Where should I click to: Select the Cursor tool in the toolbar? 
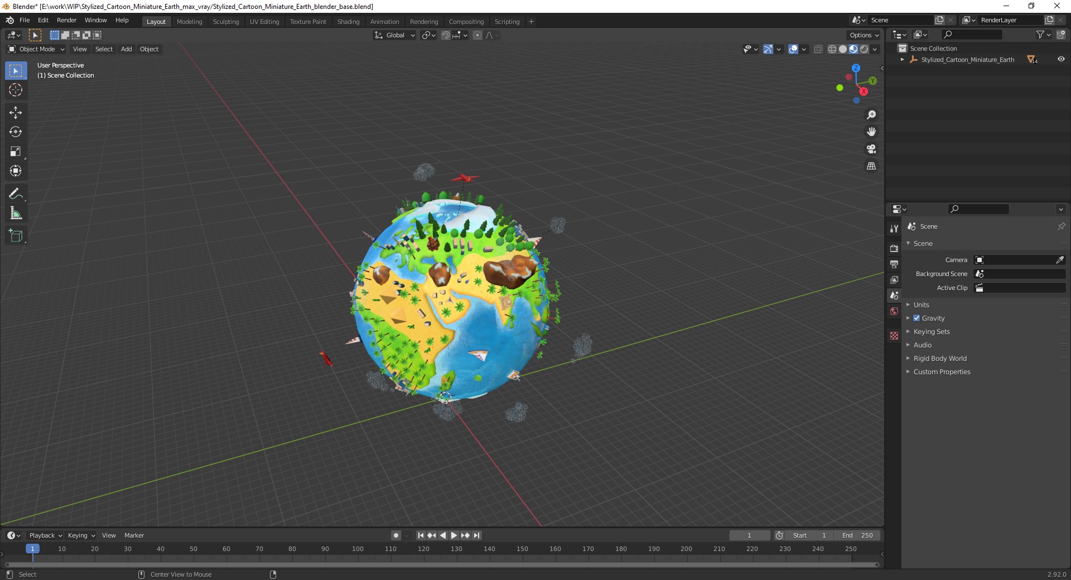pos(16,90)
